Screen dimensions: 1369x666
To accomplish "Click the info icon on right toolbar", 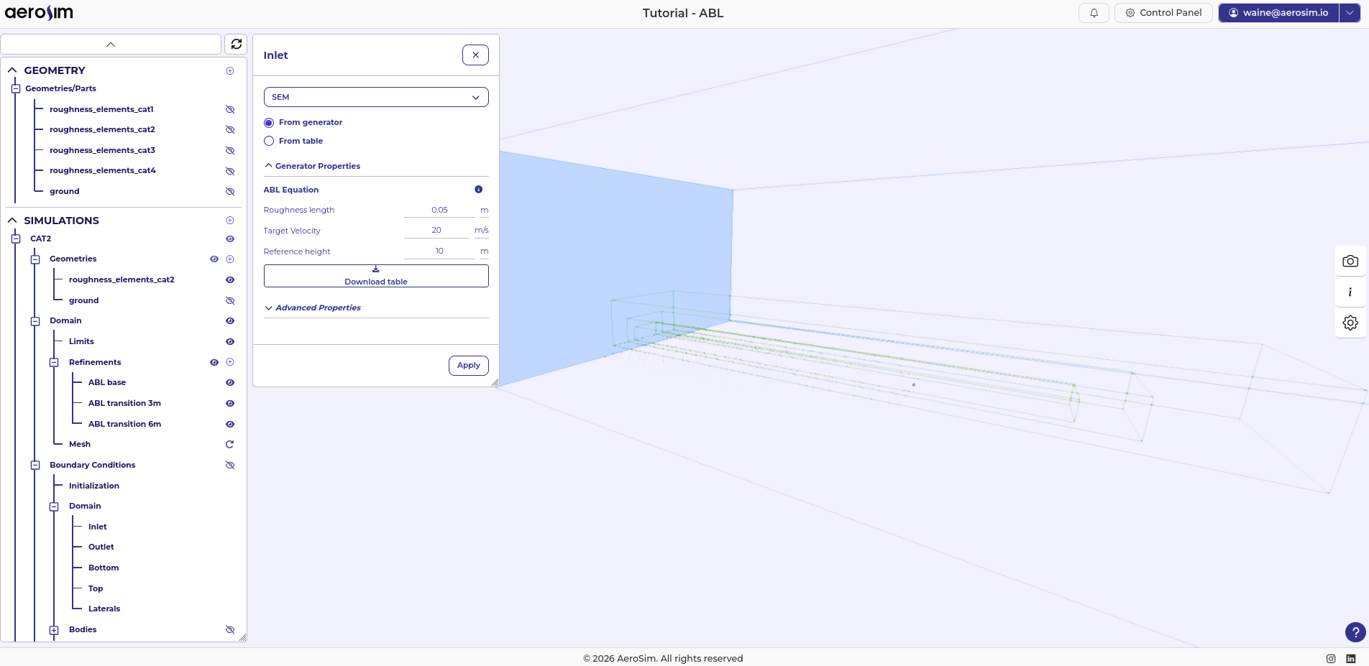I will point(1350,292).
